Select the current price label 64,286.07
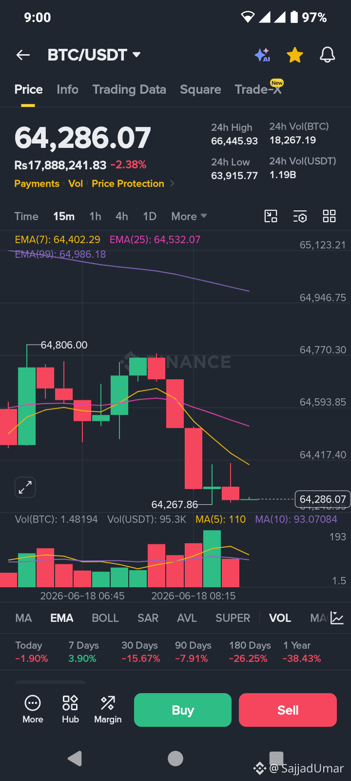This screenshot has width=351, height=781. (x=323, y=499)
